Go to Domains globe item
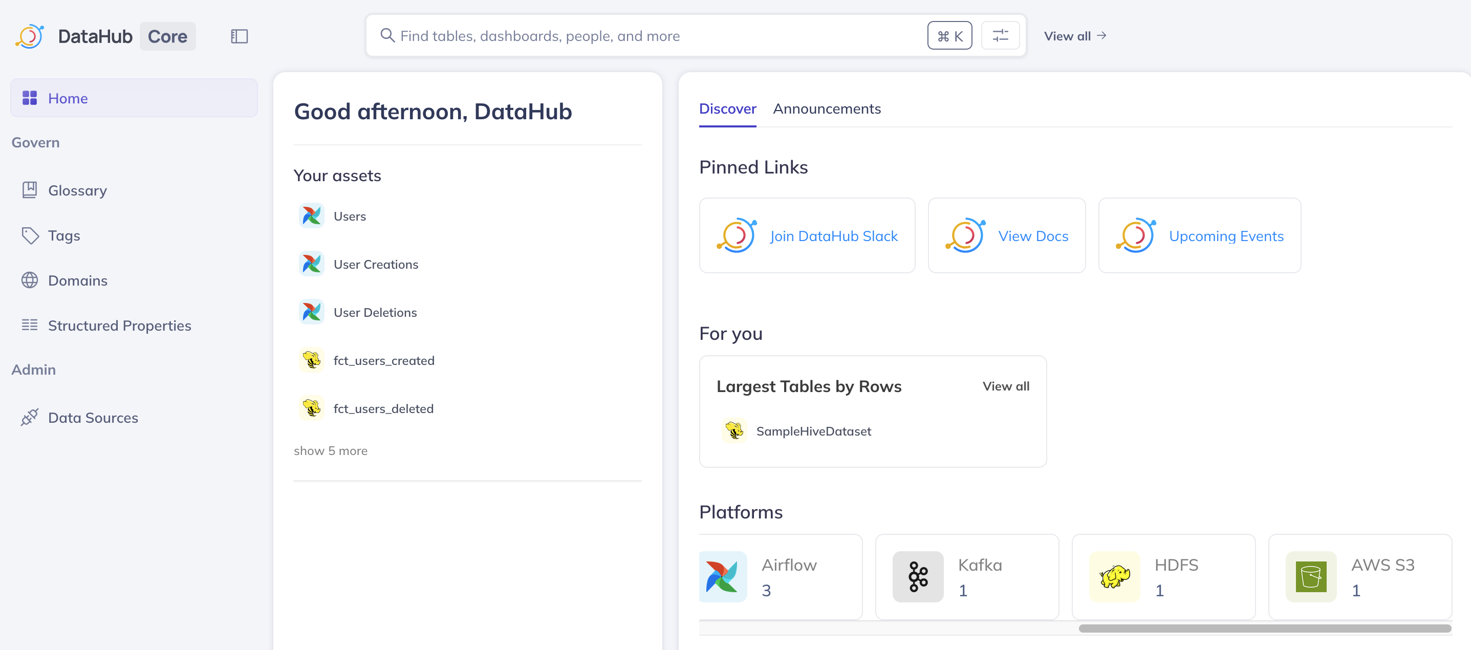The image size is (1471, 650). 77,280
